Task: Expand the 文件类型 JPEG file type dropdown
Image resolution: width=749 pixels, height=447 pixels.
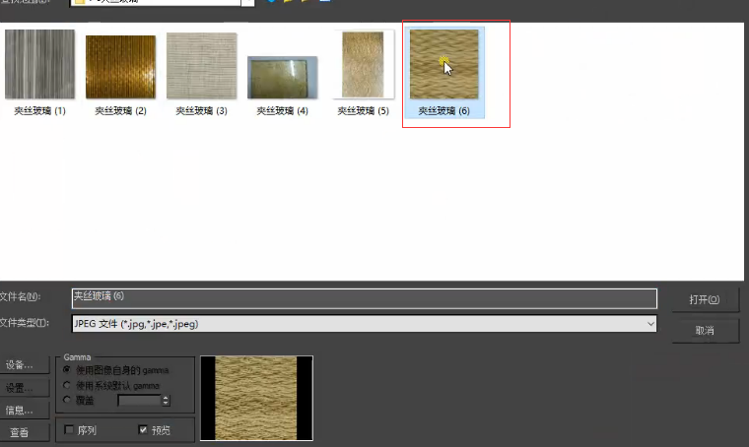Action: [x=650, y=323]
